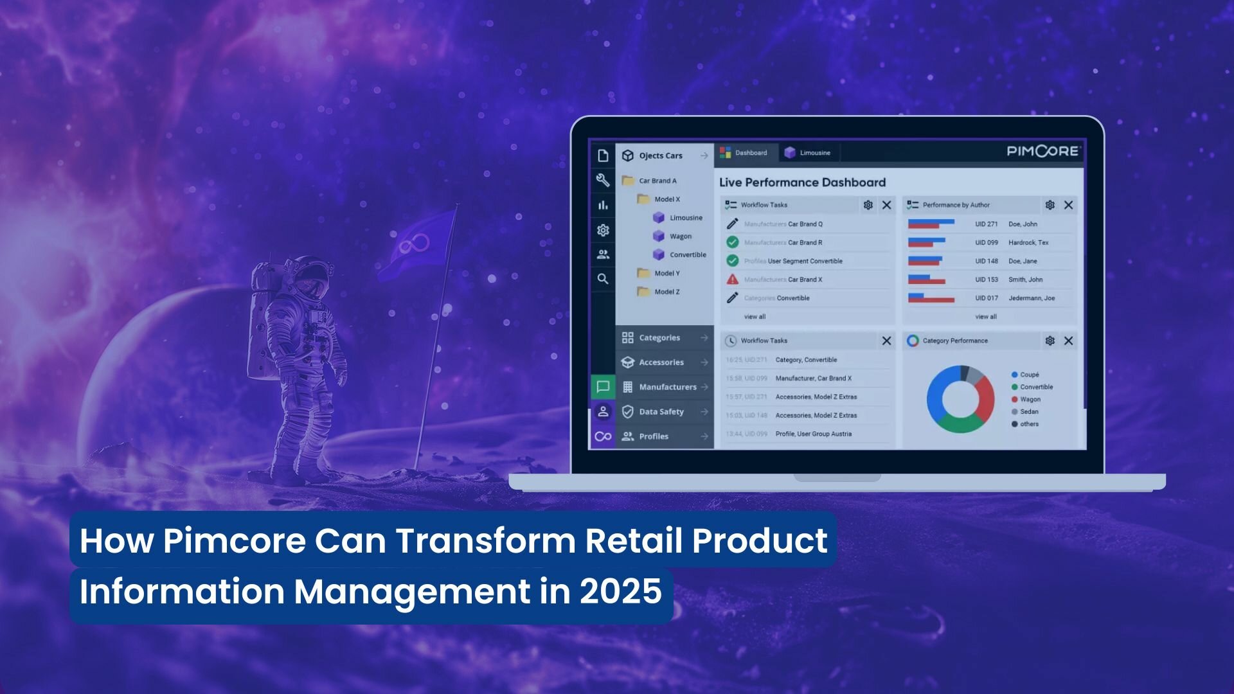Toggle Sedan legend dot in chart

[x=1015, y=411]
